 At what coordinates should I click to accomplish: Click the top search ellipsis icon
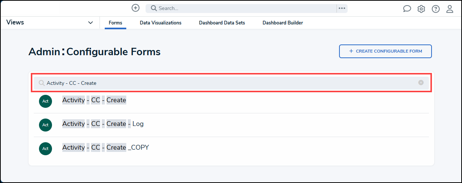pyautogui.click(x=342, y=9)
